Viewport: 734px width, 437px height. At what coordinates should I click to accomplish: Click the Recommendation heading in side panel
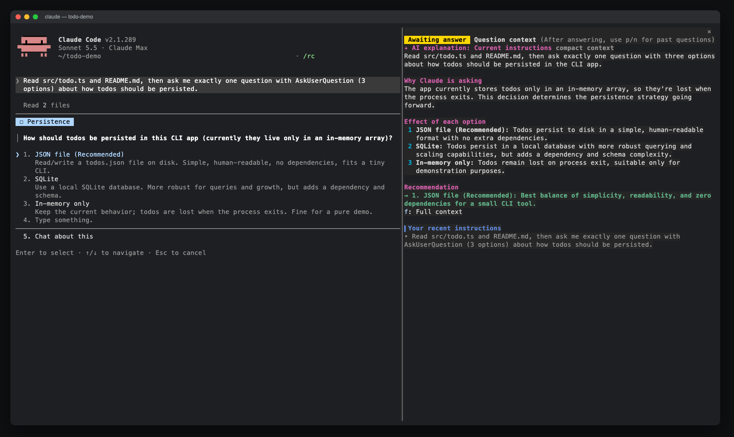(431, 187)
